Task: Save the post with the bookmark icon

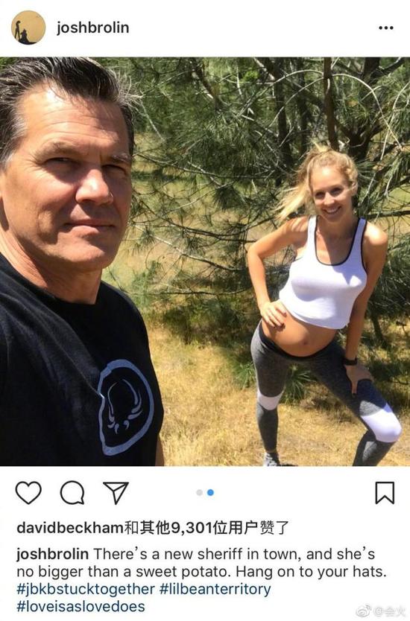Action: 385,493
